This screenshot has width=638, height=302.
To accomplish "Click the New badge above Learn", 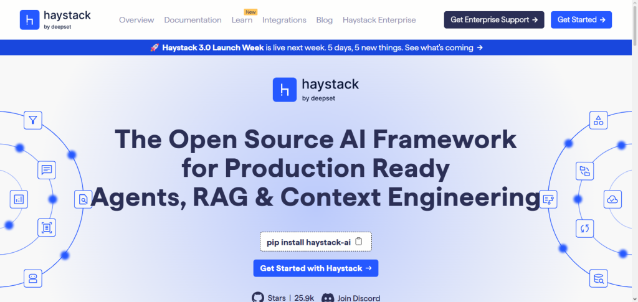I will (250, 12).
